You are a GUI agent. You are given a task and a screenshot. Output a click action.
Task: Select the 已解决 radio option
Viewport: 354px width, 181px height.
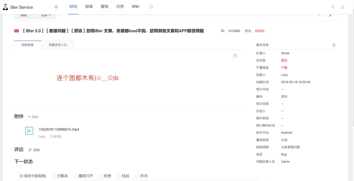[54, 176]
